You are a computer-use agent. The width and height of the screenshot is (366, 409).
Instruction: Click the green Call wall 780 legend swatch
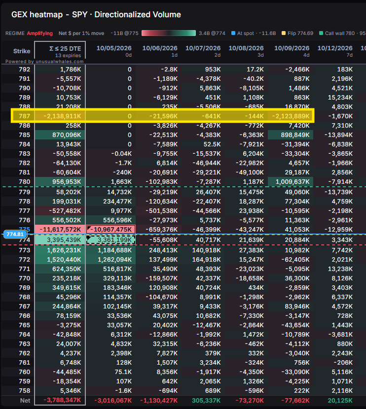pos(321,33)
